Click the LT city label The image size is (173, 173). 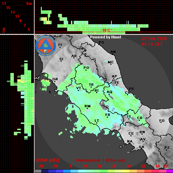click(97, 121)
